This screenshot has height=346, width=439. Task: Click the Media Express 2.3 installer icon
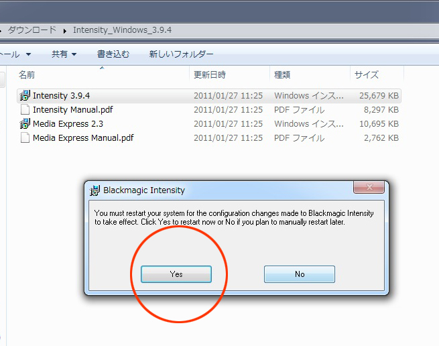[x=25, y=123]
